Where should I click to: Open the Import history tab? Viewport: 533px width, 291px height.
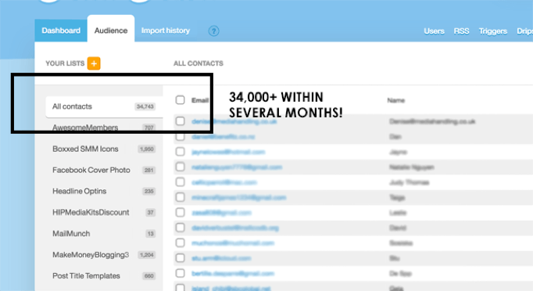166,31
